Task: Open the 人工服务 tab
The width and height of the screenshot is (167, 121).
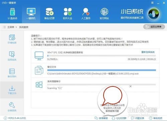Action: point(86,14)
